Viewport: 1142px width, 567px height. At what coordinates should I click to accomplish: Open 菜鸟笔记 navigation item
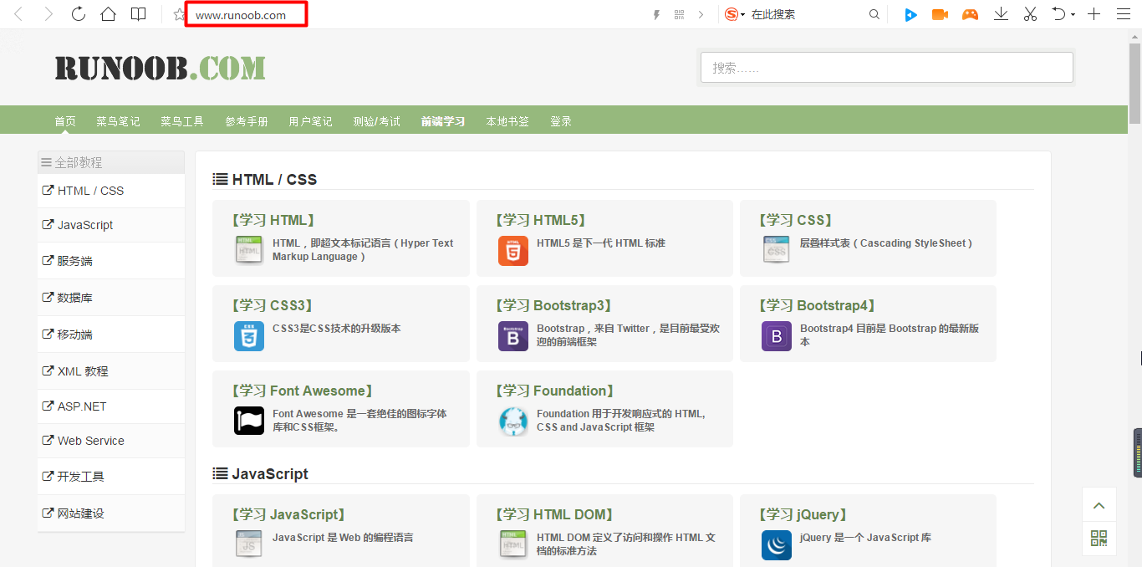pos(118,121)
